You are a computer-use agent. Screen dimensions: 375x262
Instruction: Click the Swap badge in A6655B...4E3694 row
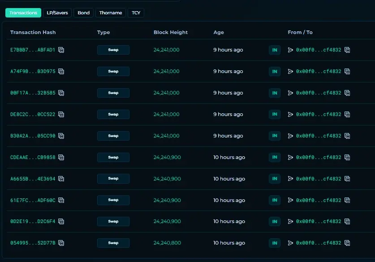click(113, 179)
